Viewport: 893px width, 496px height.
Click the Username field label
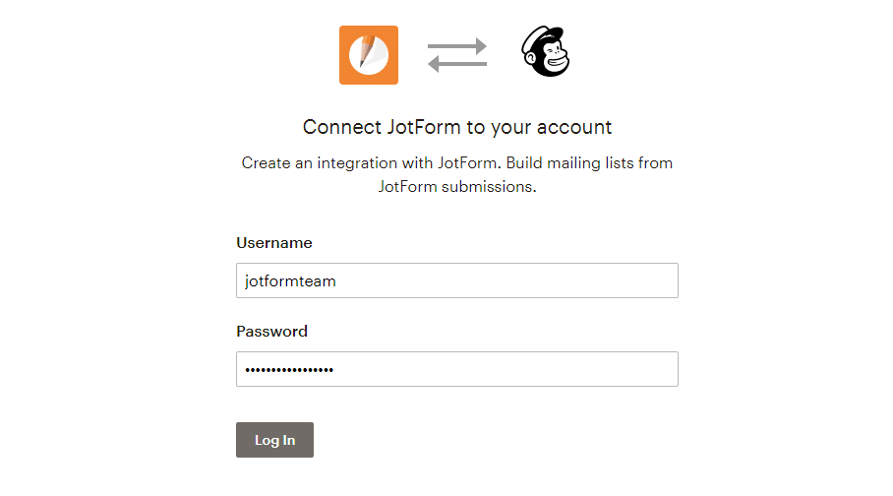[x=274, y=243]
